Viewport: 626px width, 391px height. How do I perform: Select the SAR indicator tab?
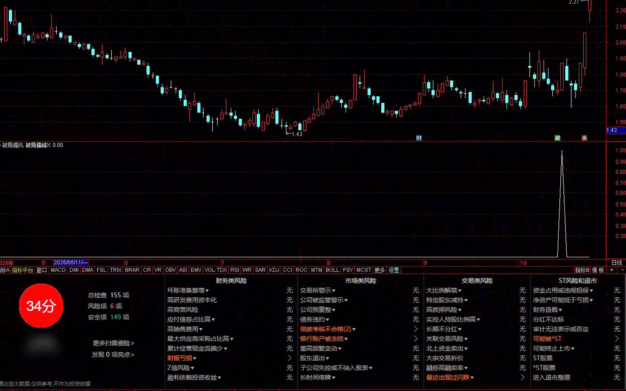coord(260,270)
